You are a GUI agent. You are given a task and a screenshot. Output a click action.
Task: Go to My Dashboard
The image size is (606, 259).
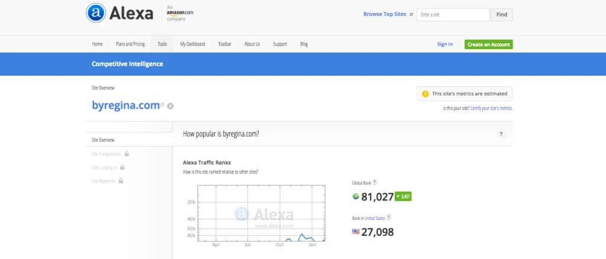(x=192, y=44)
